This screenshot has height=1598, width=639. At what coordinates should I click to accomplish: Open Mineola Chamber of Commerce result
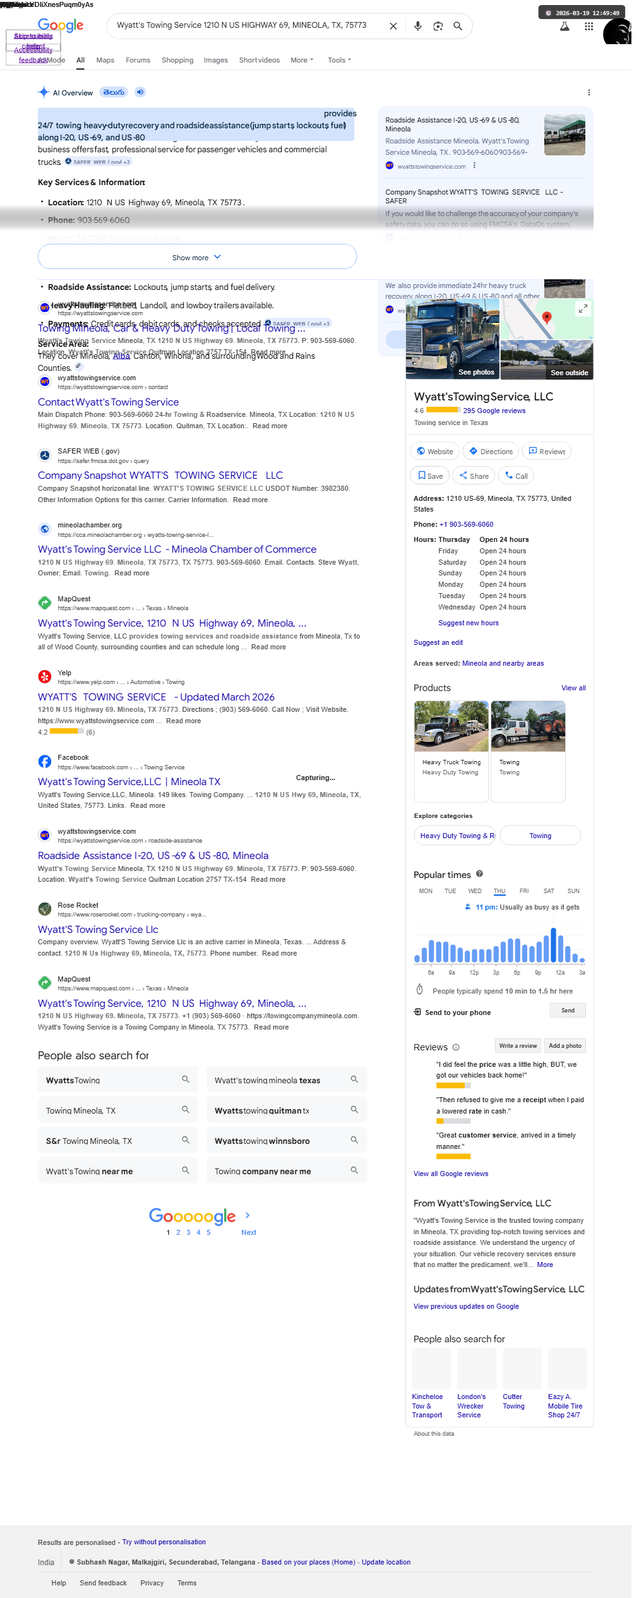click(177, 549)
